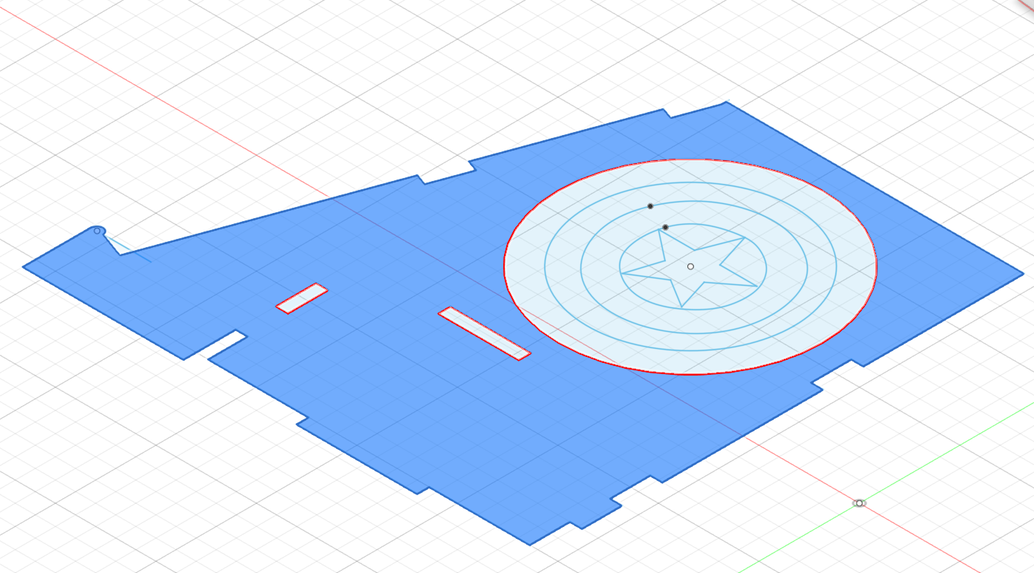Select the long red-outlined slot rectangle
This screenshot has width=1034, height=573.
[485, 333]
